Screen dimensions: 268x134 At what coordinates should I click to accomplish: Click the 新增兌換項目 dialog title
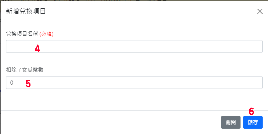pos(26,11)
